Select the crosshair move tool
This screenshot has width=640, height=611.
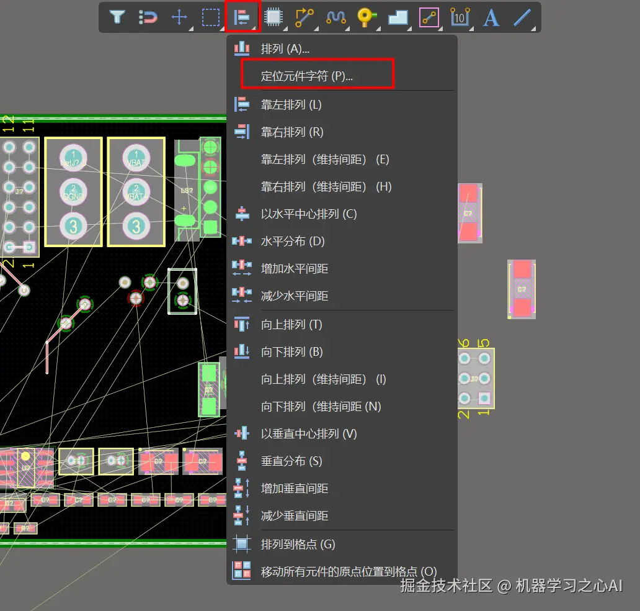pyautogui.click(x=179, y=17)
